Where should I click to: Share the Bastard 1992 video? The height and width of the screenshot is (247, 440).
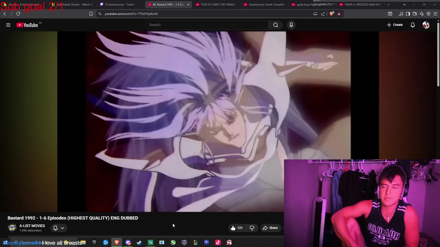click(270, 228)
